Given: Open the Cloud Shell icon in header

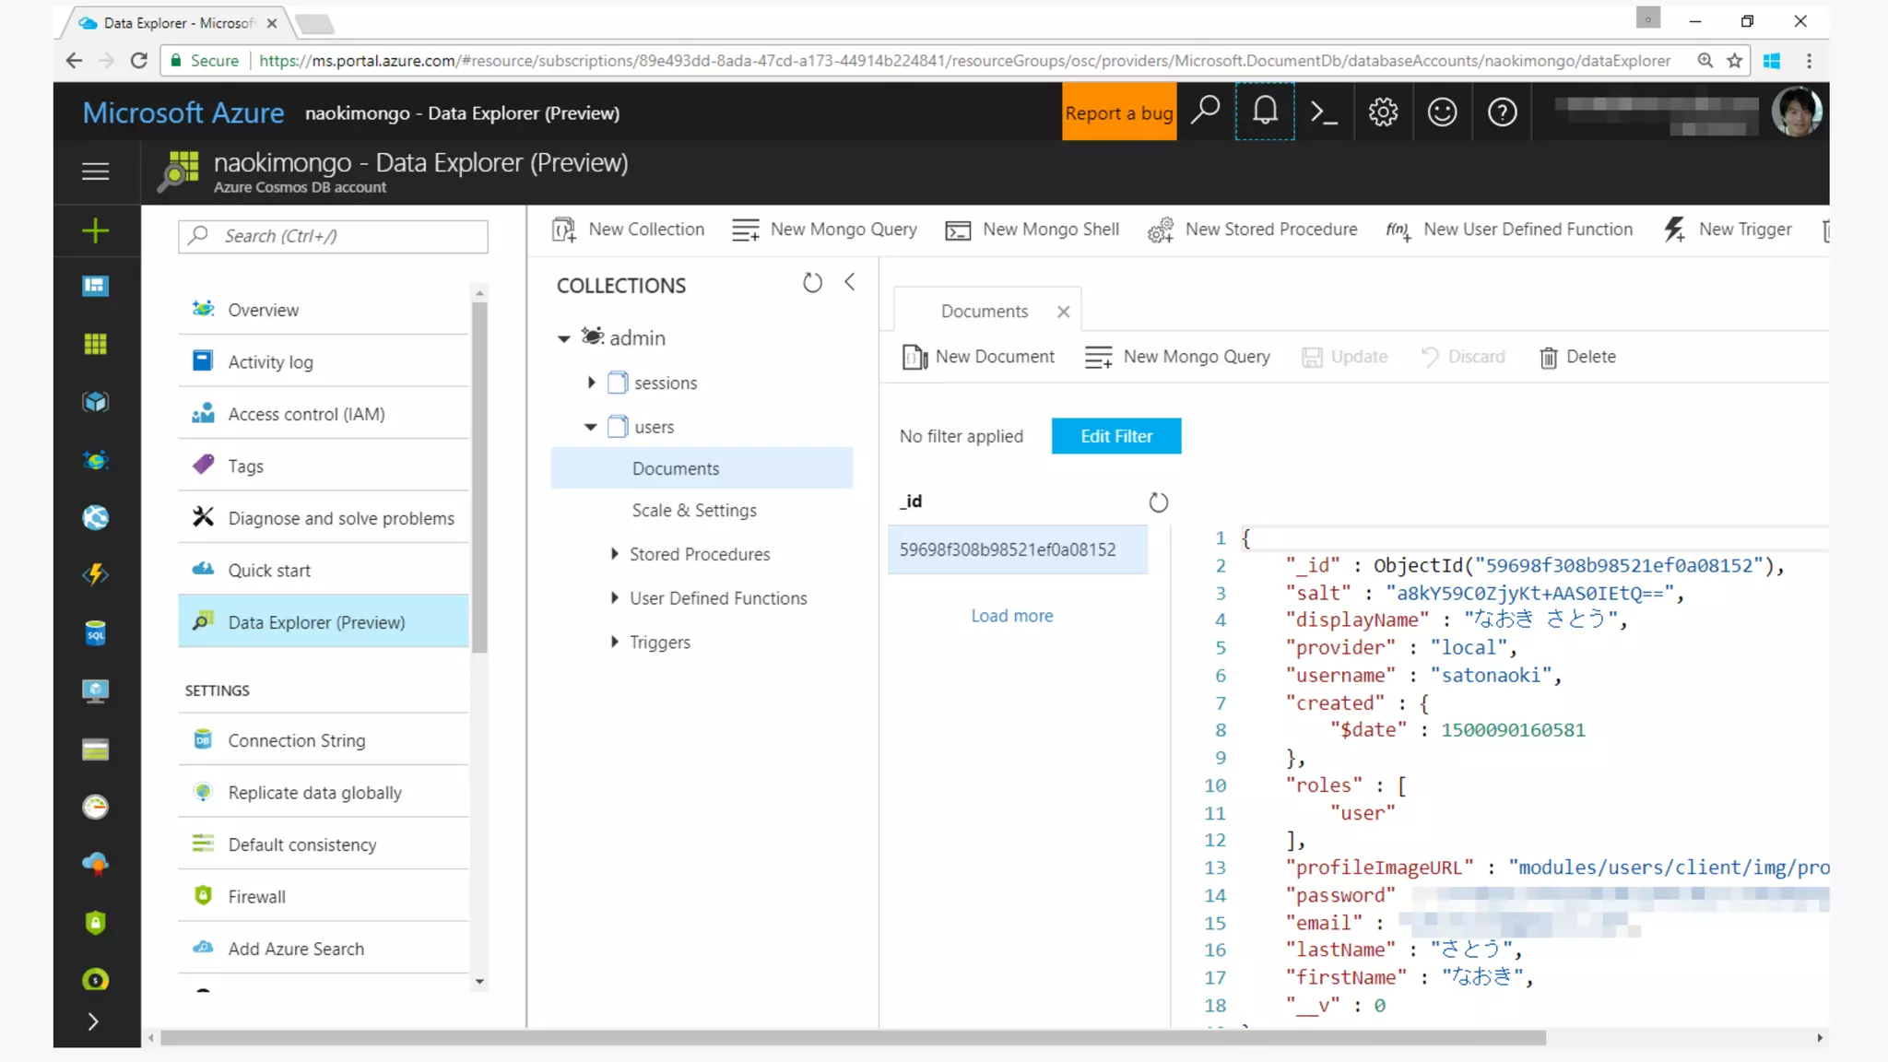Looking at the screenshot, I should [1324, 112].
